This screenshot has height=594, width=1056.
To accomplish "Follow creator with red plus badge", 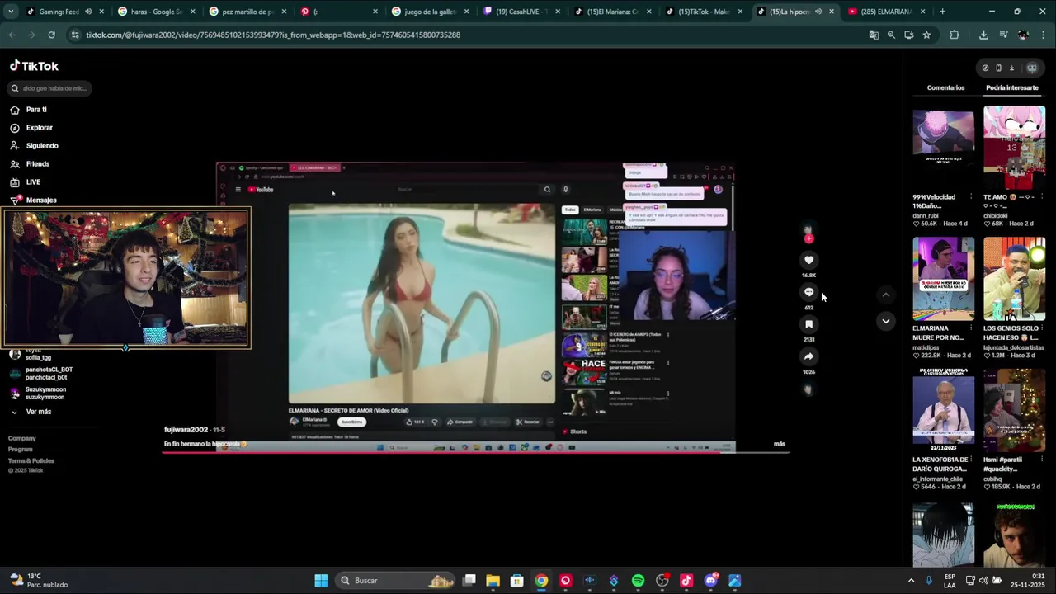I will tap(808, 238).
